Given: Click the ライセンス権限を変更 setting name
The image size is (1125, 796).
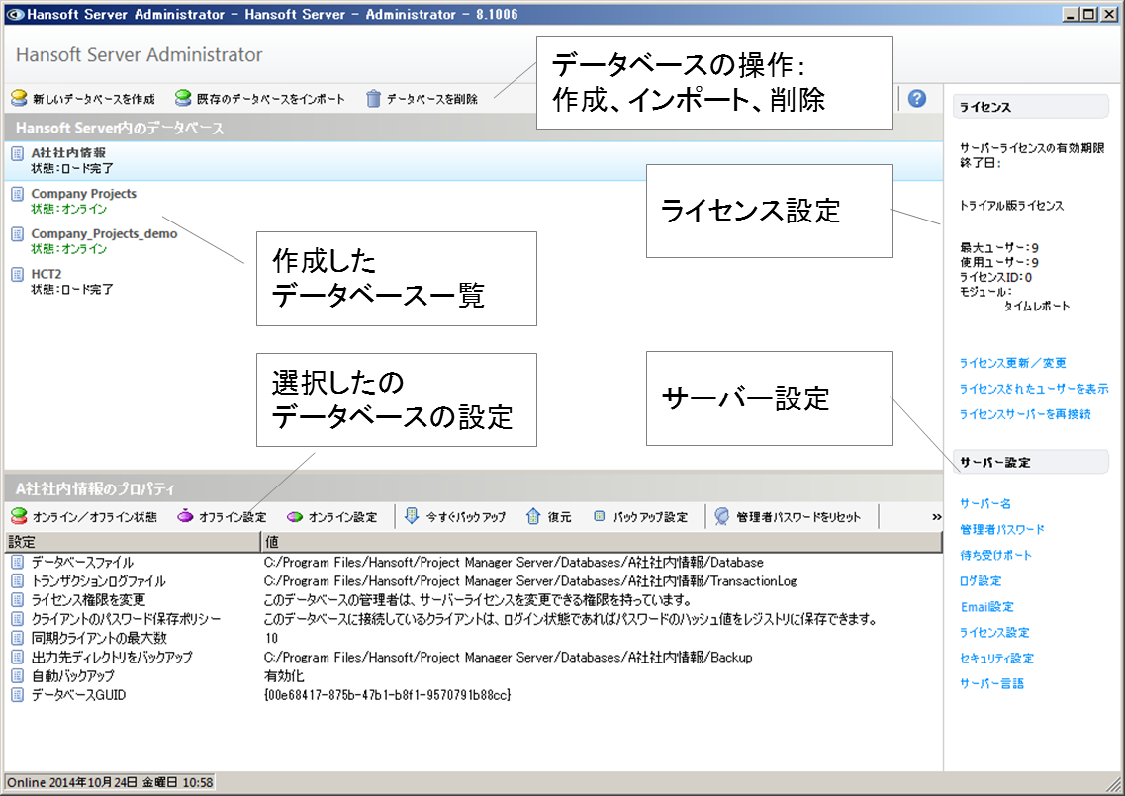Looking at the screenshot, I should [87, 600].
